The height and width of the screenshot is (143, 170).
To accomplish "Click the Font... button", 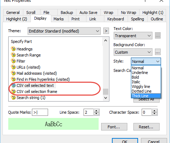I will [x=114, y=127].
